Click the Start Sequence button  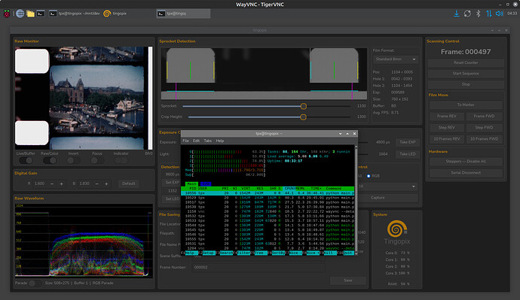click(x=466, y=74)
